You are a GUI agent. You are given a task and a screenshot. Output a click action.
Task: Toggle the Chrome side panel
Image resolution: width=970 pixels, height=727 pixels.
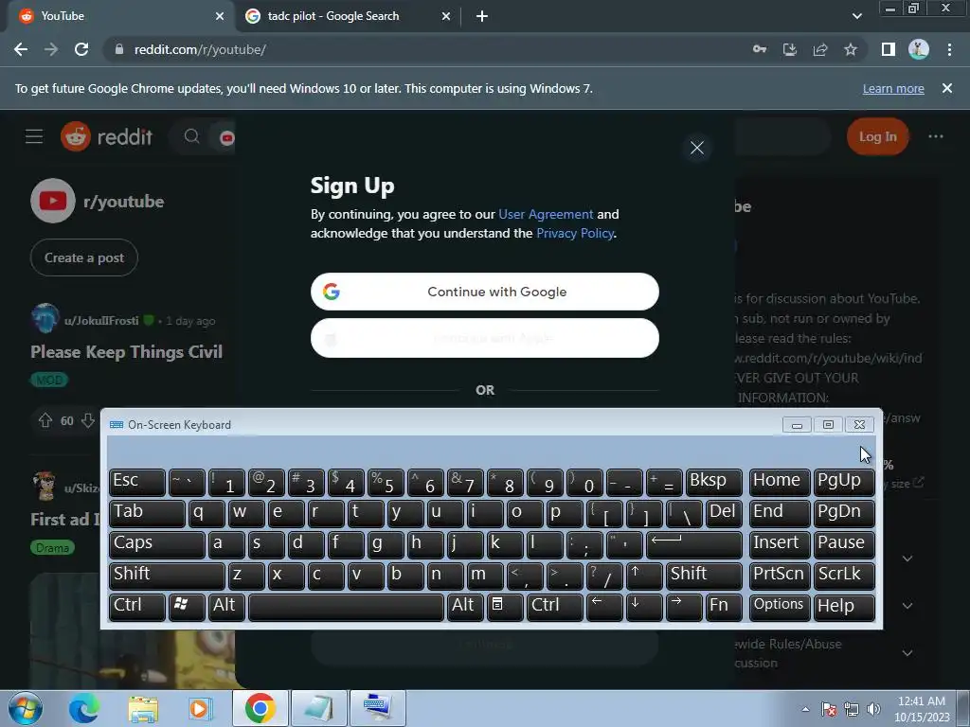[x=889, y=49]
